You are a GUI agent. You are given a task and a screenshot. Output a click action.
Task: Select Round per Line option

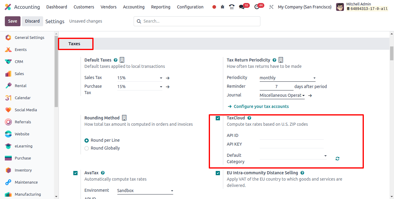point(87,140)
